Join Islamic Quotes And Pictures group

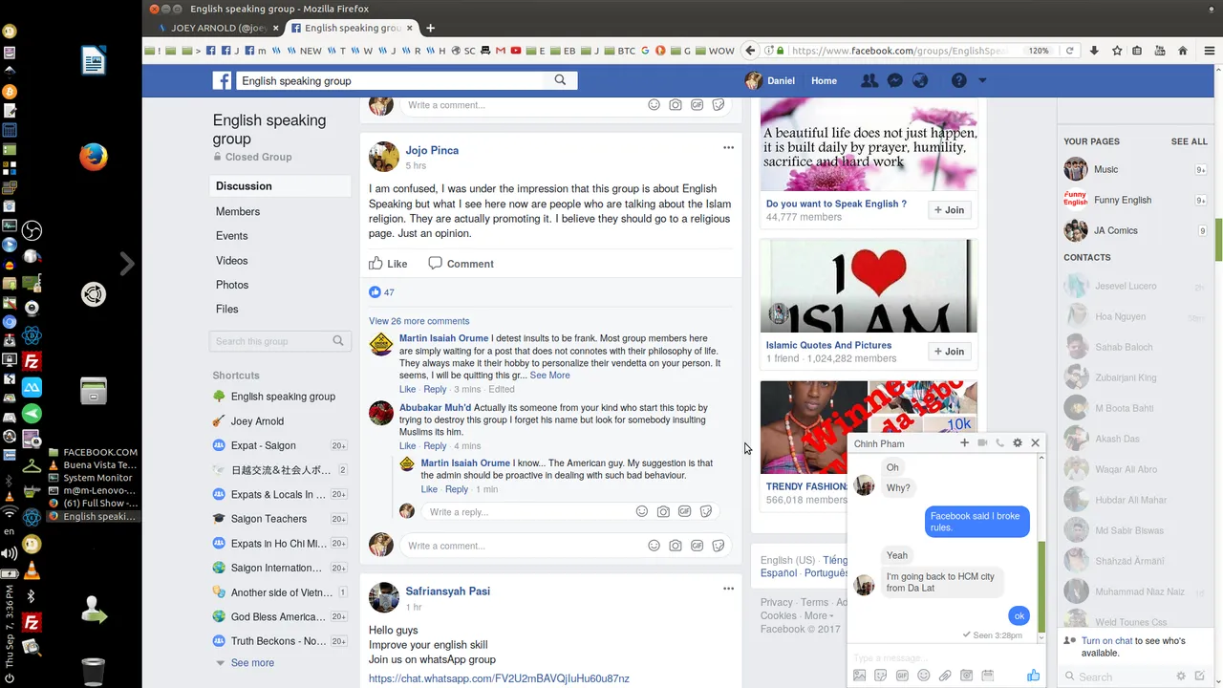[x=950, y=352]
